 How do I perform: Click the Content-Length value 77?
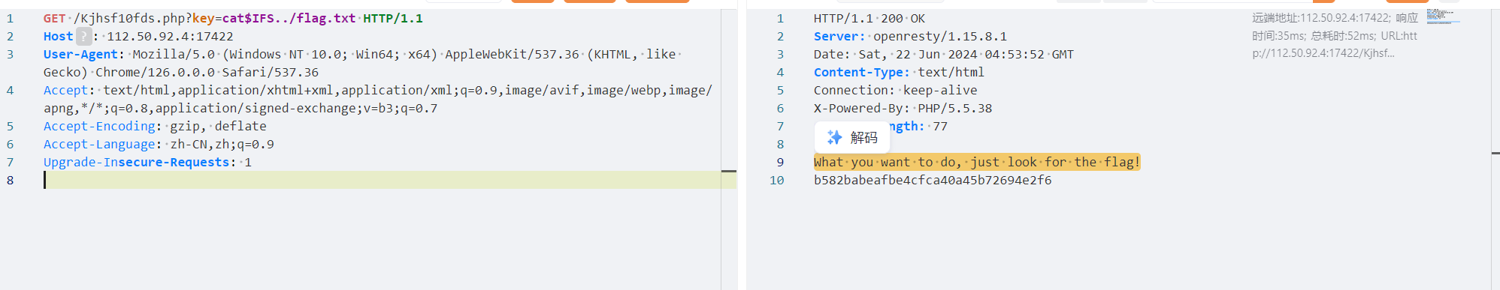coord(940,126)
